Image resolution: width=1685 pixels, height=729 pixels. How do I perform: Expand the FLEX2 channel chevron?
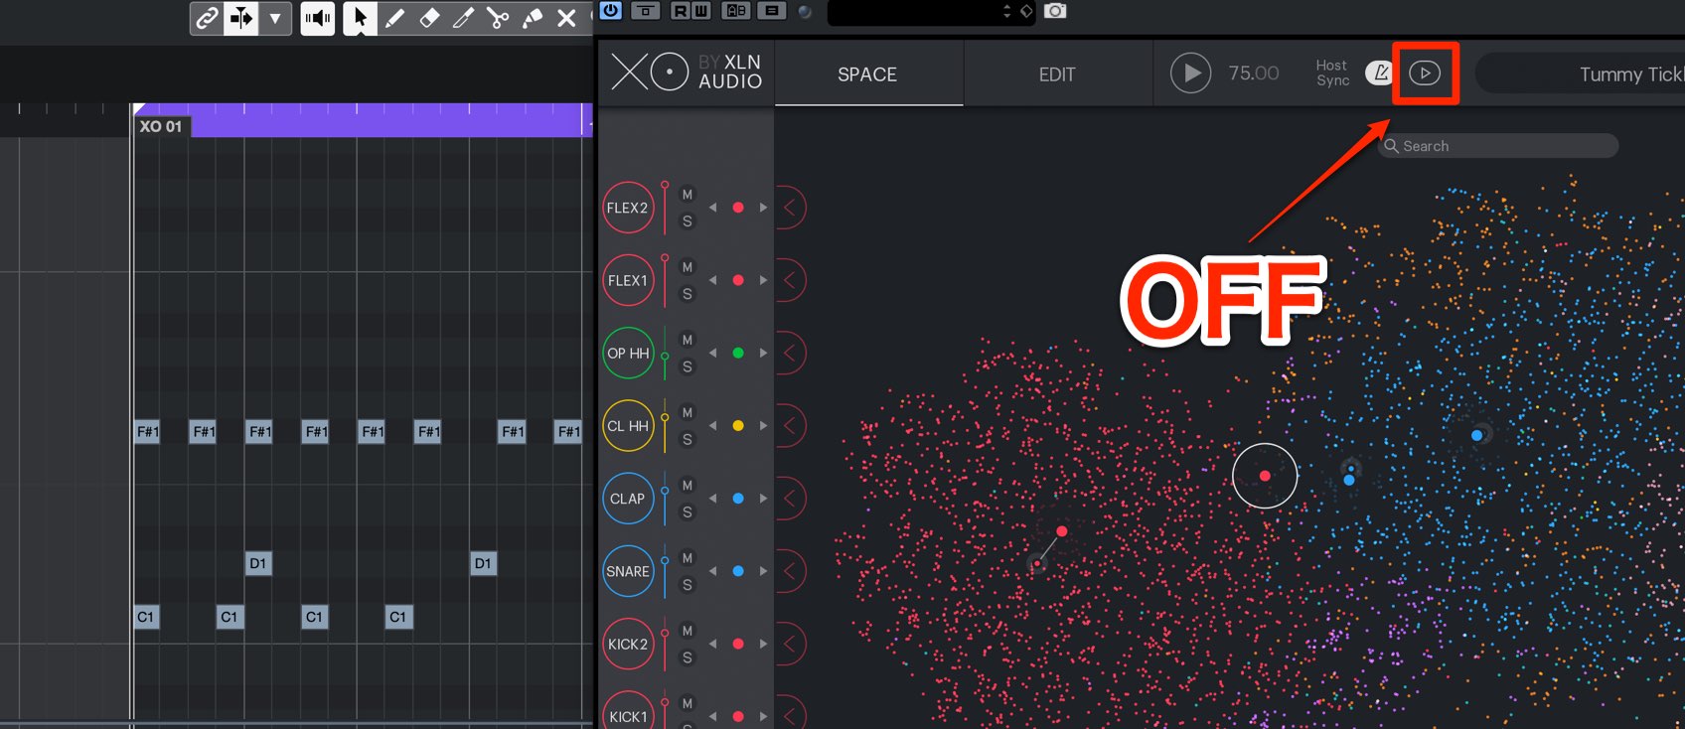(x=790, y=208)
